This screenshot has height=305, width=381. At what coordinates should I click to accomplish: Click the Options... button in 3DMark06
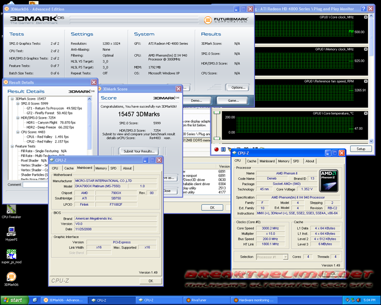238,87
